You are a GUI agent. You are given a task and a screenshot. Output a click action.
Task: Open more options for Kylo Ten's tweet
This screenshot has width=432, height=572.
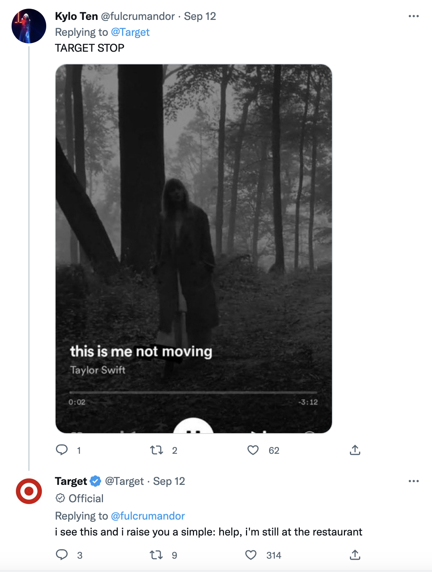[x=413, y=16]
